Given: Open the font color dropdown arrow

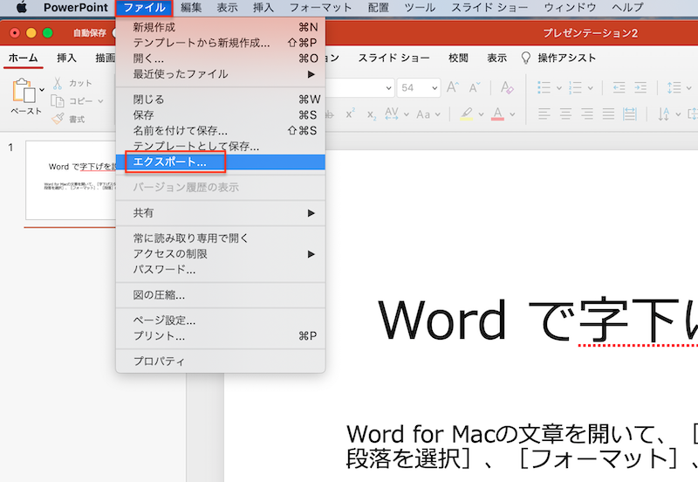Looking at the screenshot, I should click(x=512, y=114).
